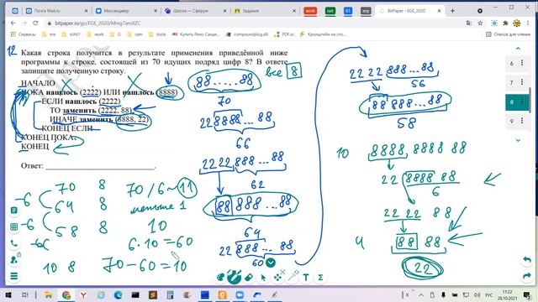
Task: Open Chrome three-dot menu
Action: (528, 23)
